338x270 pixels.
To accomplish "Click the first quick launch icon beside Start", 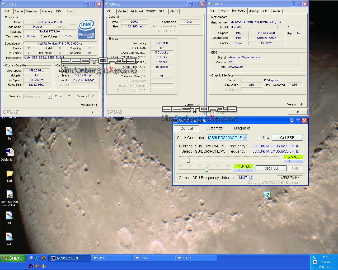I will [31, 258].
